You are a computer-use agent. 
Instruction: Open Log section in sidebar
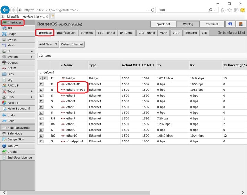(17, 80)
